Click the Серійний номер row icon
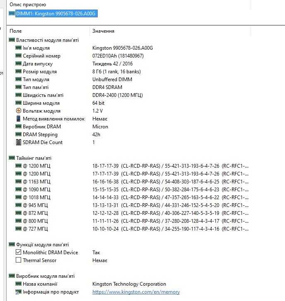The height and width of the screenshot is (301, 285). (19, 55)
